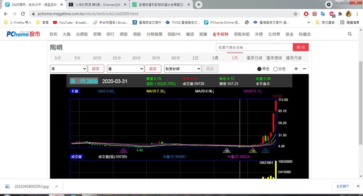Close the DramasQ browser tab

125,5
